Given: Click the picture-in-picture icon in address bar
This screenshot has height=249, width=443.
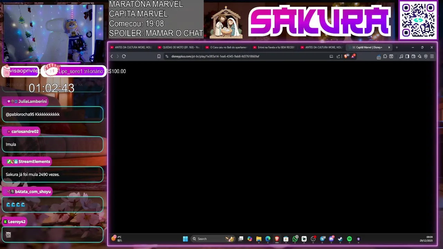Looking at the screenshot, I should point(331,56).
